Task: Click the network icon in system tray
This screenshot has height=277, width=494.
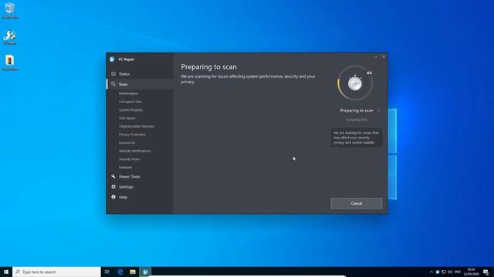Action: click(444, 272)
